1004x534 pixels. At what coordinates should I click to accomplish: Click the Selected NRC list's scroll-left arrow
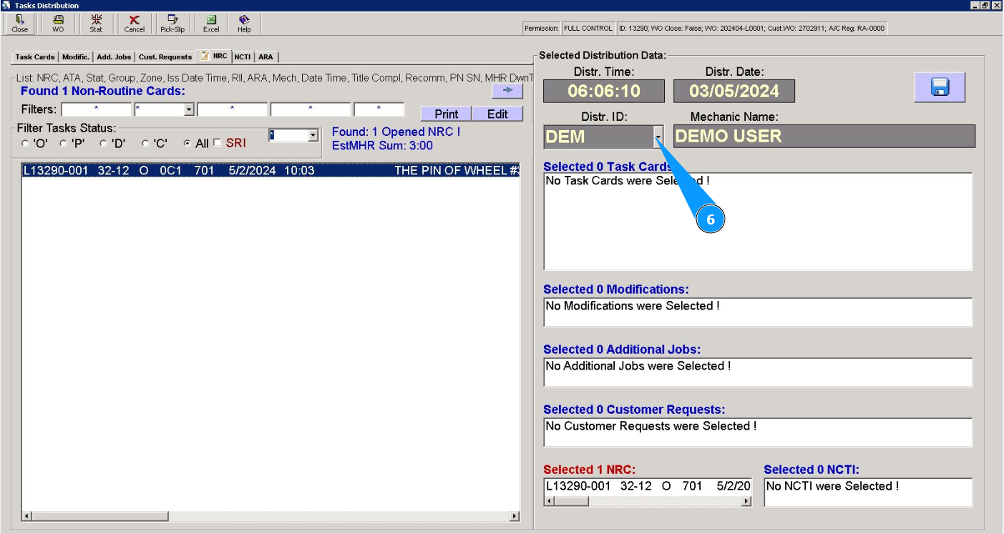550,501
